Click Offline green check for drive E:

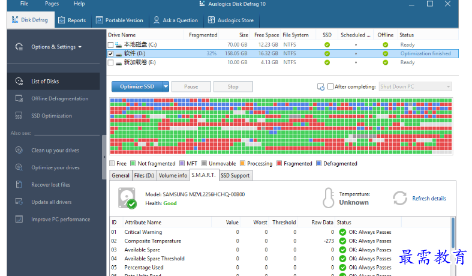point(385,62)
